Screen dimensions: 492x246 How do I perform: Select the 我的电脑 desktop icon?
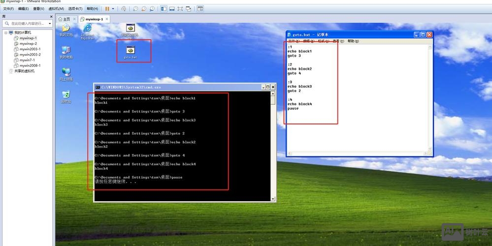[x=66, y=51]
